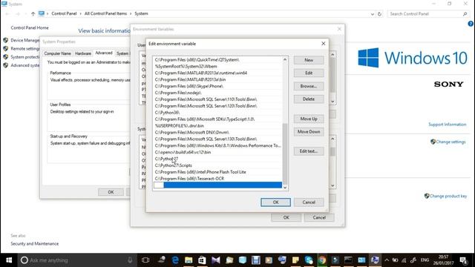Open Visual Studio from the taskbar

click(x=216, y=260)
